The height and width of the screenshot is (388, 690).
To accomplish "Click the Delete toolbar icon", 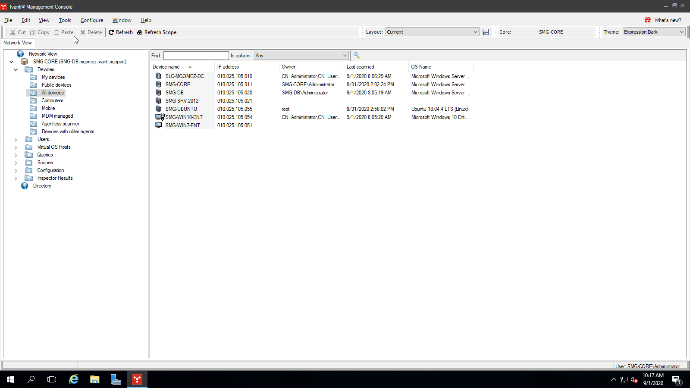I will tap(83, 32).
